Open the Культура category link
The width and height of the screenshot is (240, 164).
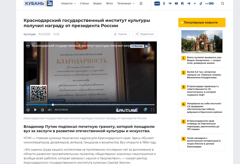29,34
